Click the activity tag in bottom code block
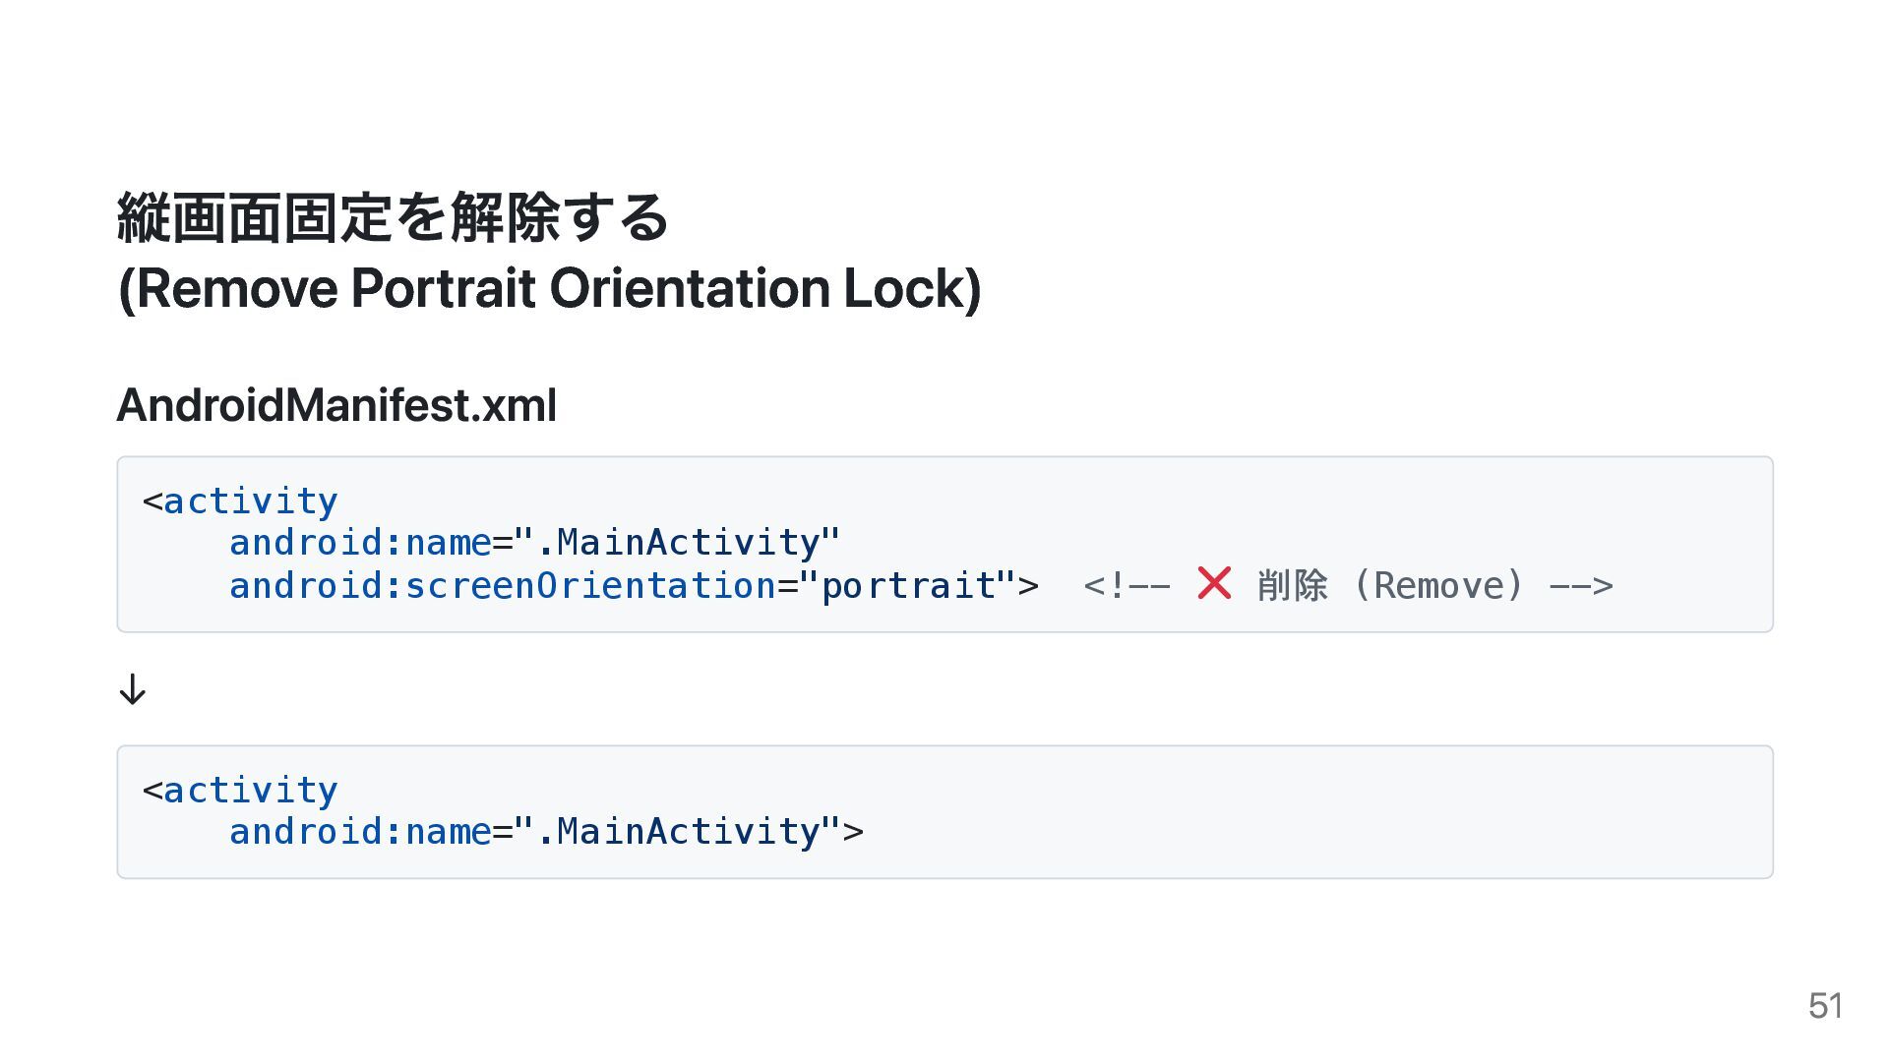Image resolution: width=1889 pixels, height=1062 pixels. coord(240,791)
